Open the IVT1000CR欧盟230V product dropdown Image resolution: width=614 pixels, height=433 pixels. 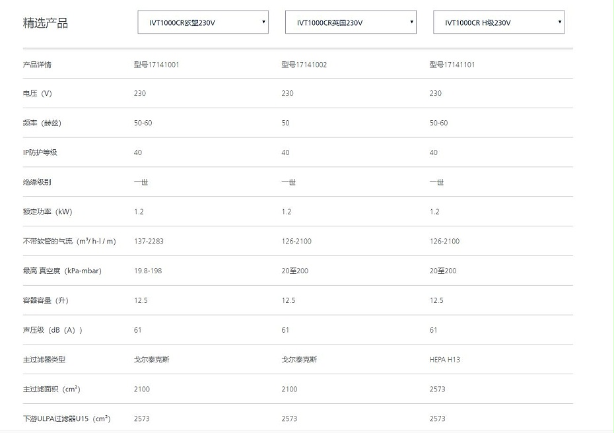coord(203,22)
